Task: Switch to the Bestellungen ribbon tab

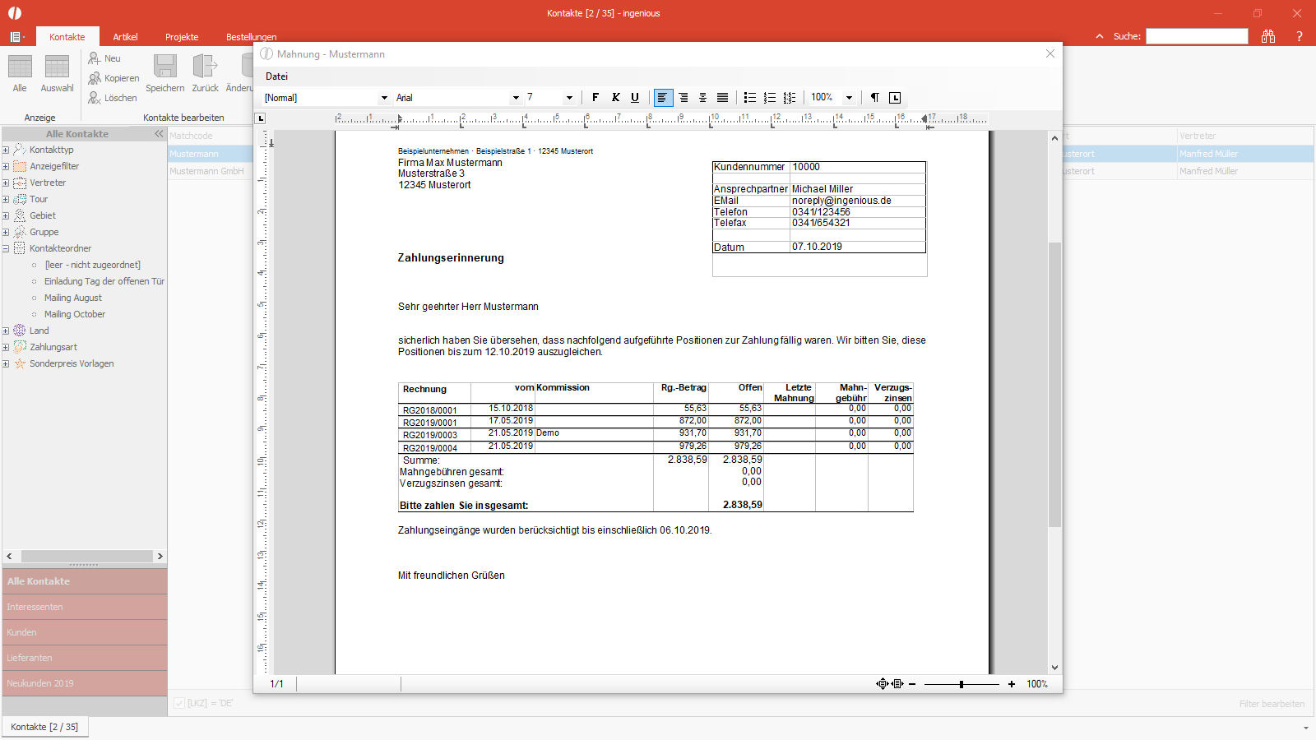Action: click(x=251, y=37)
